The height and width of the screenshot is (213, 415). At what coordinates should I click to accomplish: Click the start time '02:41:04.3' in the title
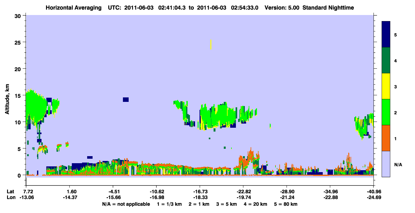(x=171, y=8)
